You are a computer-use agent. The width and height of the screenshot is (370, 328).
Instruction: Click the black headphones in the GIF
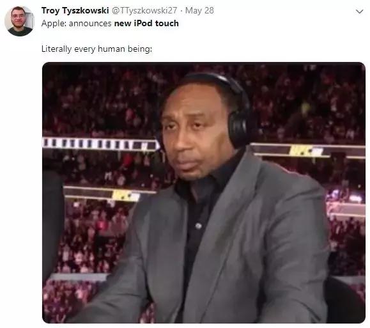click(238, 116)
